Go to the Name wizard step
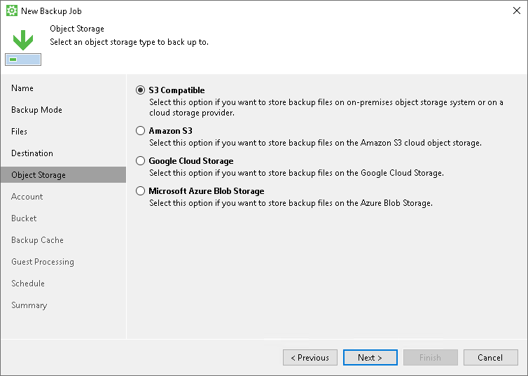The width and height of the screenshot is (528, 376). pyautogui.click(x=22, y=88)
